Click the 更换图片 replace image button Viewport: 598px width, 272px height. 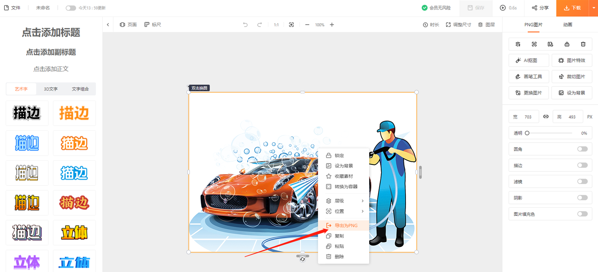pyautogui.click(x=529, y=93)
